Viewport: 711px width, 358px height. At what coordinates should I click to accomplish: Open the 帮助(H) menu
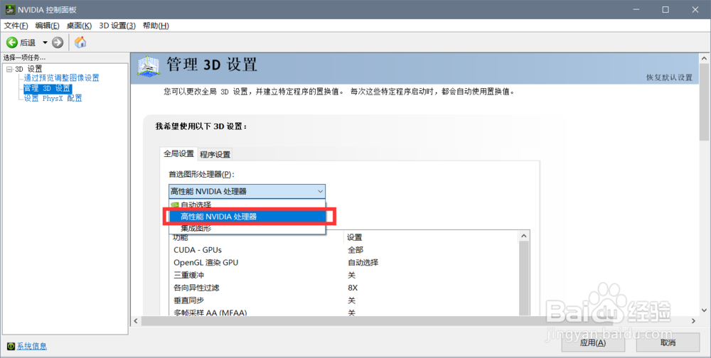click(156, 26)
